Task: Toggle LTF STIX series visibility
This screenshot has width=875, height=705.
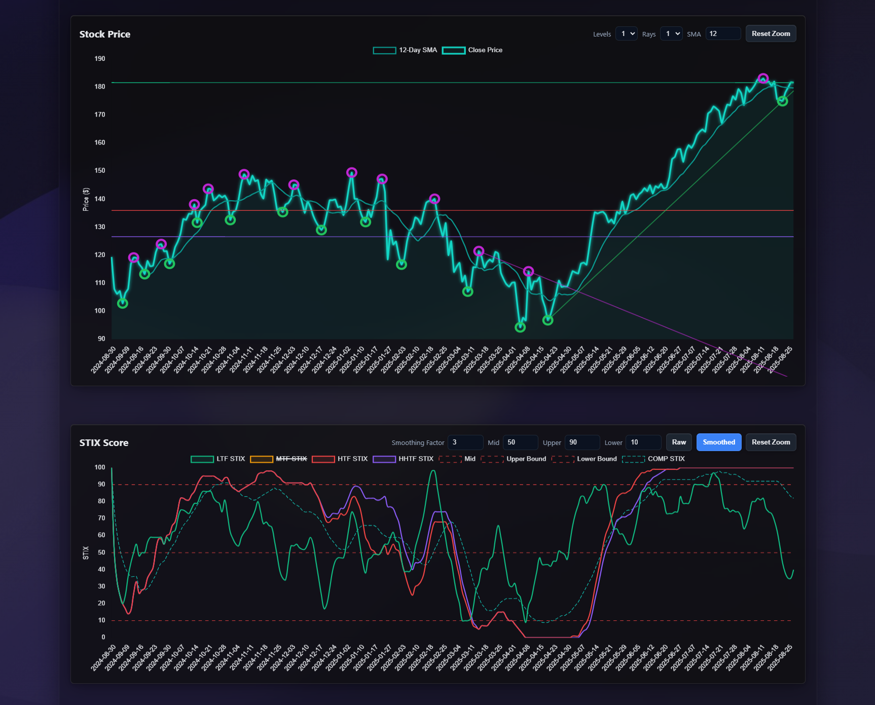Action: pyautogui.click(x=218, y=459)
